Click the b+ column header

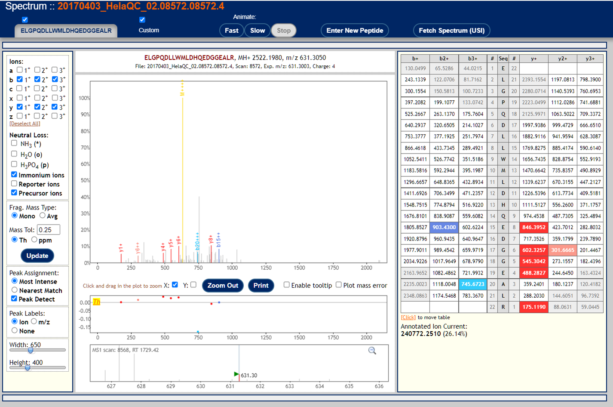(x=415, y=59)
